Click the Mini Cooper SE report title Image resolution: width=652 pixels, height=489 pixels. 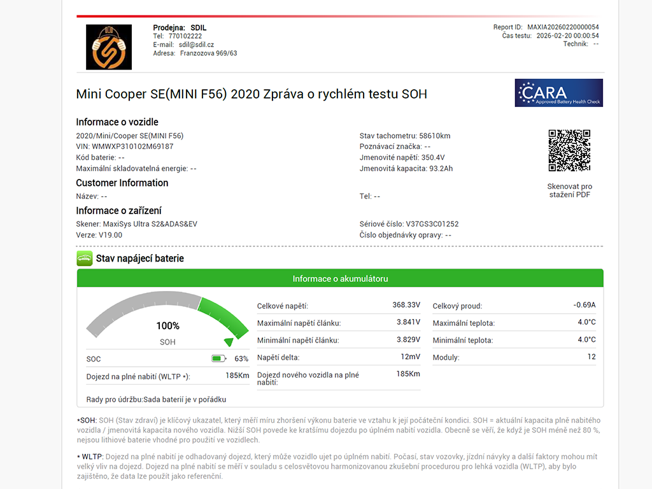pyautogui.click(x=252, y=94)
